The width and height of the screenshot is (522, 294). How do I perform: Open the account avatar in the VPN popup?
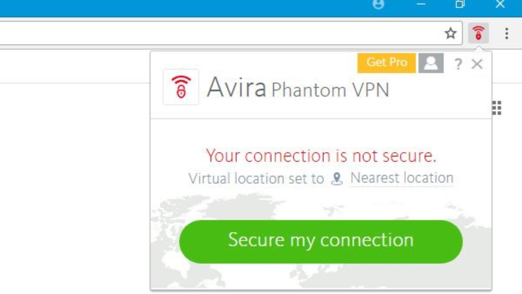tap(431, 64)
